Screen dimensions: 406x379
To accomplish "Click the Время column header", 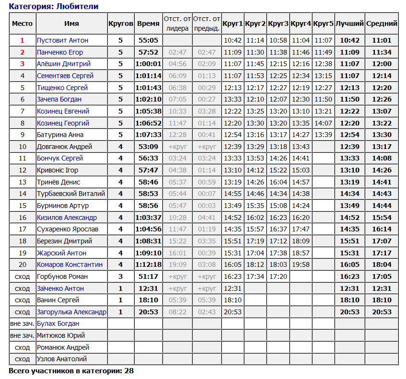I will click(148, 23).
